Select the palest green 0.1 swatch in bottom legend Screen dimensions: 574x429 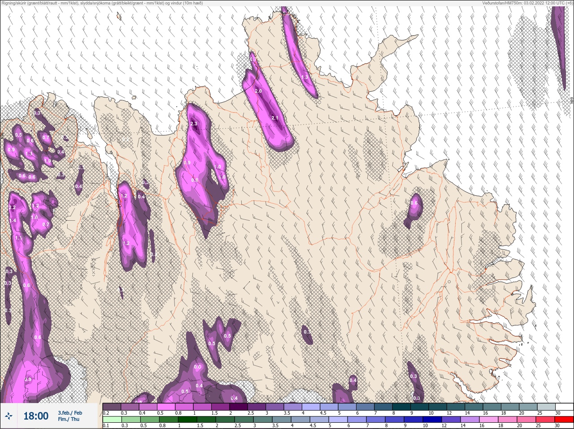(112, 420)
